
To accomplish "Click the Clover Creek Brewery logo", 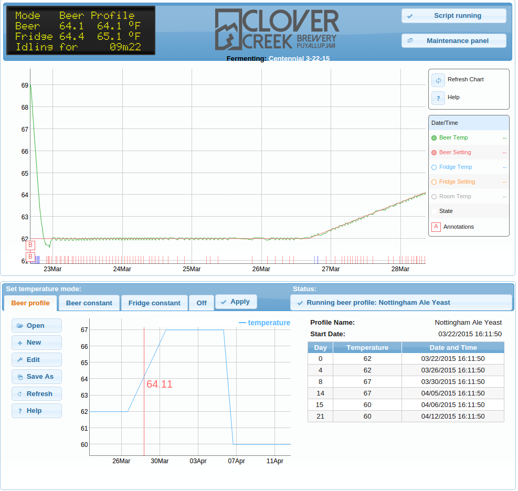I will tap(277, 30).
